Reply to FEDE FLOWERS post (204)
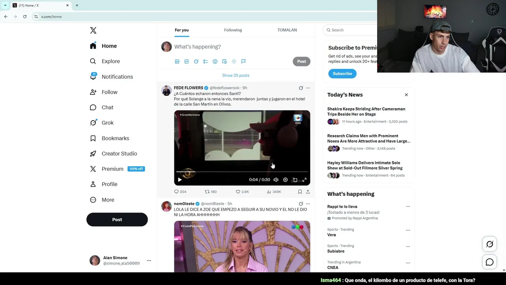506x285 pixels. pos(180,192)
